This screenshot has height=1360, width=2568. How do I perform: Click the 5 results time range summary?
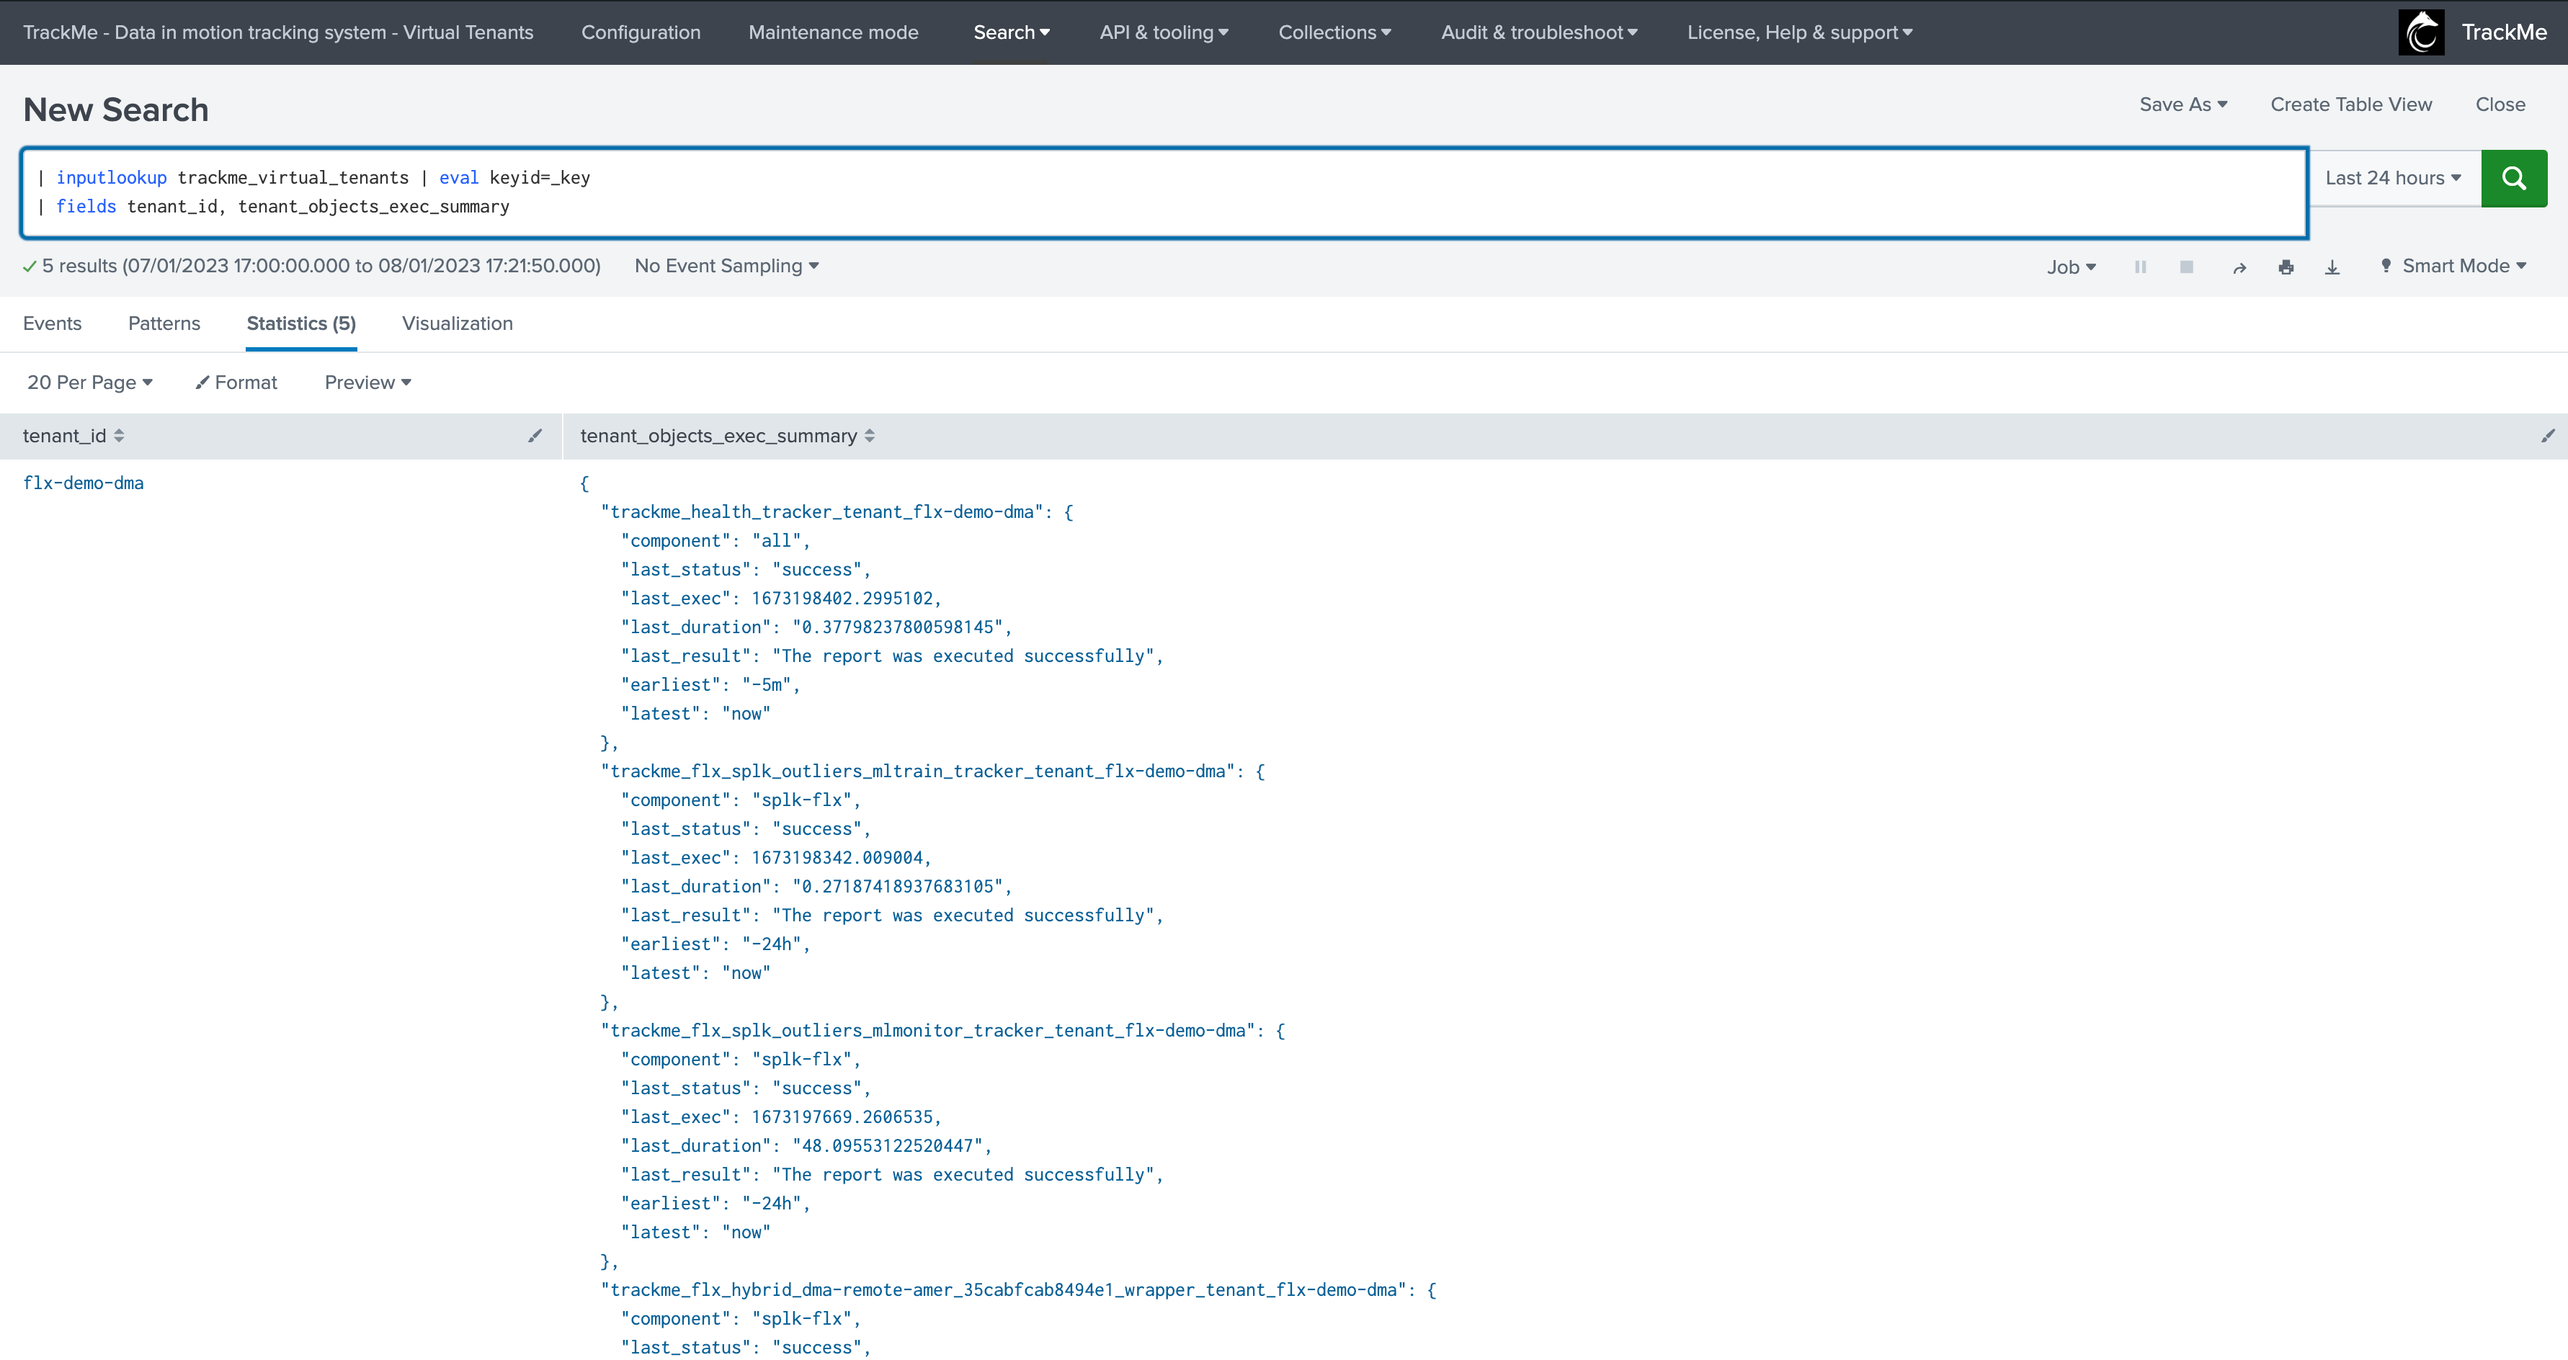click(321, 266)
